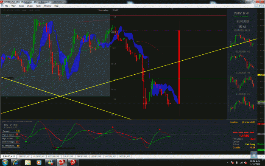Click the battery power tray icon

tap(237, 163)
